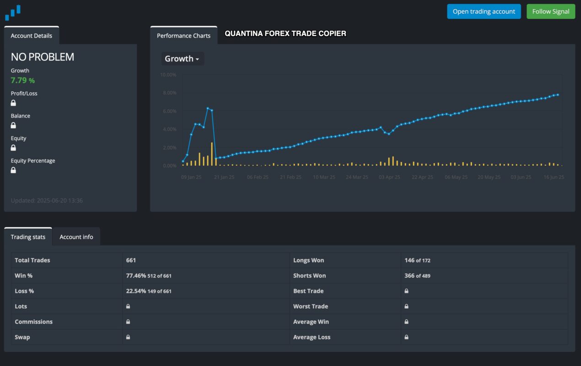Viewport: 581px width, 366px height.
Task: Click the last growth chart data point
Action: pos(558,95)
